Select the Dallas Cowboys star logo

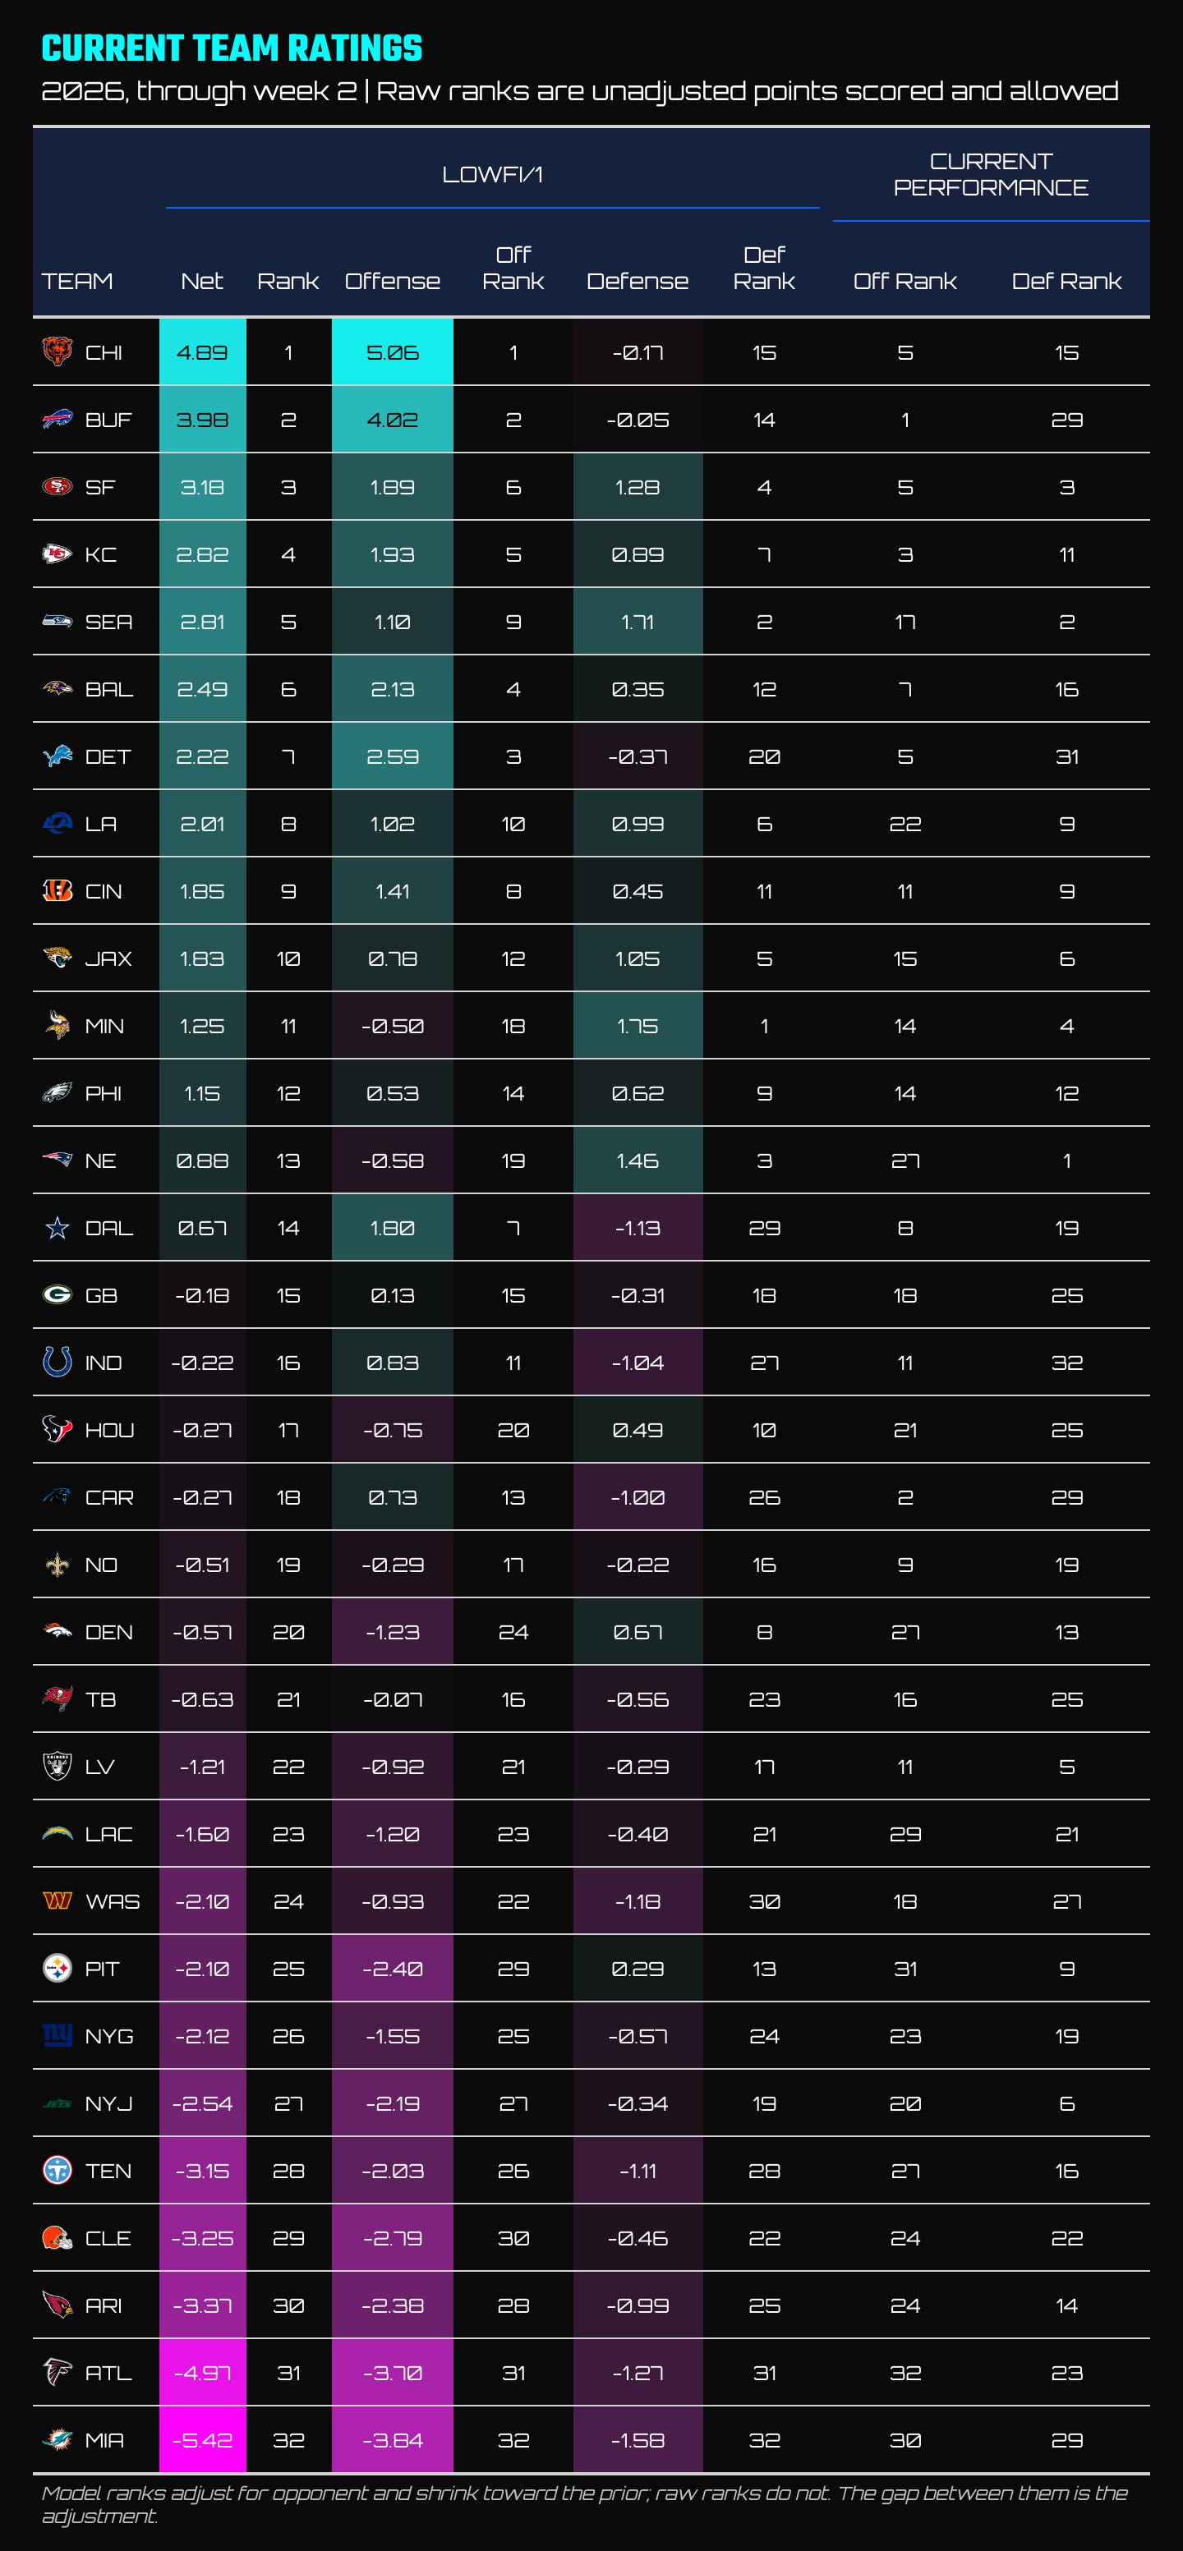pos(58,1227)
